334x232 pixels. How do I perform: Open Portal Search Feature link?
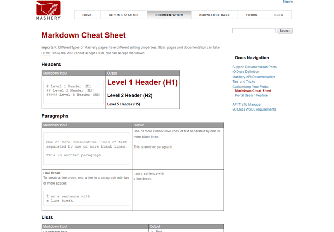coord(251,95)
